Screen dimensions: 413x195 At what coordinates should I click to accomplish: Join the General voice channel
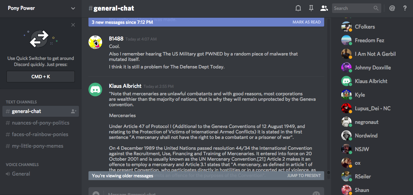click(x=21, y=174)
